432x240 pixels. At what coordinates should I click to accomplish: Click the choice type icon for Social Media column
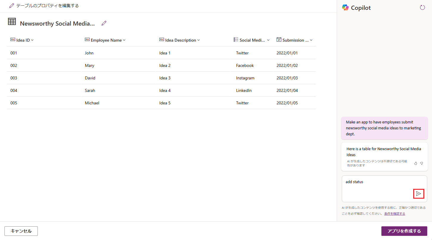point(236,40)
